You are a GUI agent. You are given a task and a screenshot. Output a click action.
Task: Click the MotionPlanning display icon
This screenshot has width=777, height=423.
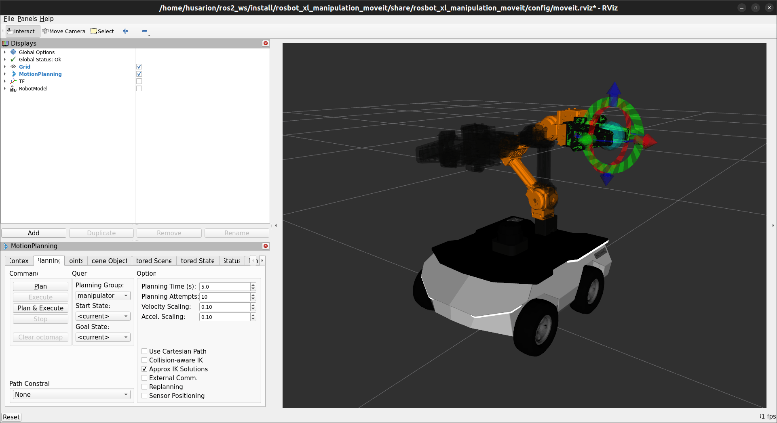tap(13, 74)
